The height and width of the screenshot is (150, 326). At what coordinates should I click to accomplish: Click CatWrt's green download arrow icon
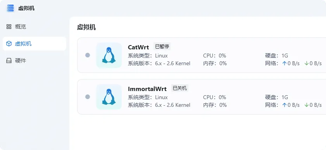[307, 63]
